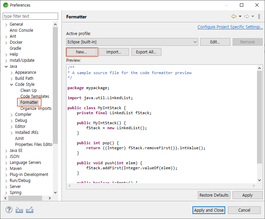Viewport: 265px width, 219px height.
Task: Click preview horizontal scroll left arrow
Action: click(70, 186)
